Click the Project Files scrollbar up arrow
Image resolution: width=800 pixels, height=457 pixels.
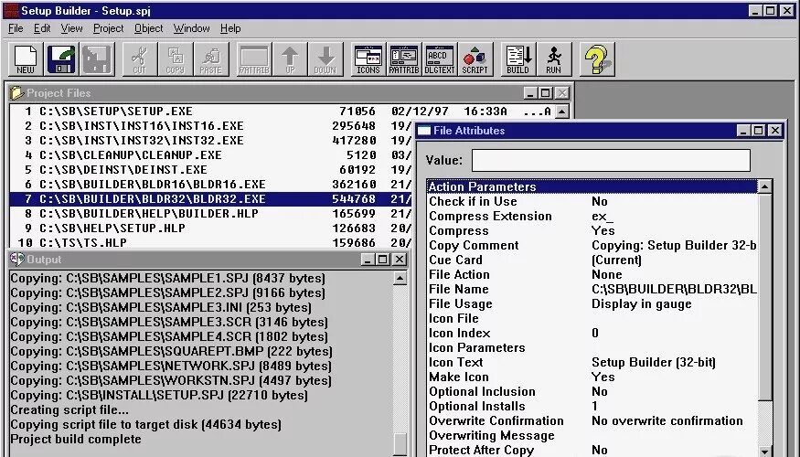tap(561, 112)
